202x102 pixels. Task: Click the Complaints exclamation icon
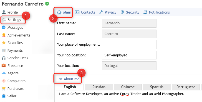coord(4,81)
